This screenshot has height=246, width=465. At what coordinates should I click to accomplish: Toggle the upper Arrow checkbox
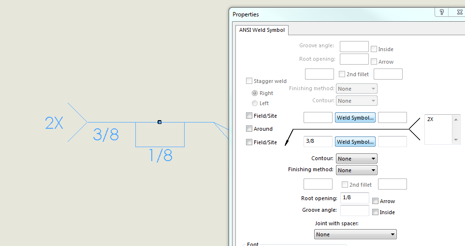374,61
